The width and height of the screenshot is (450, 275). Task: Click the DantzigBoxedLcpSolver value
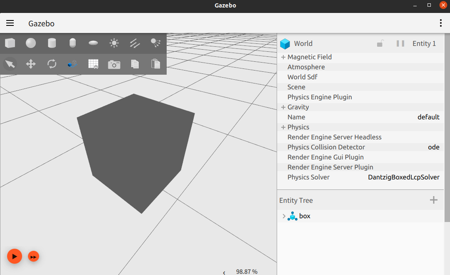click(x=403, y=177)
